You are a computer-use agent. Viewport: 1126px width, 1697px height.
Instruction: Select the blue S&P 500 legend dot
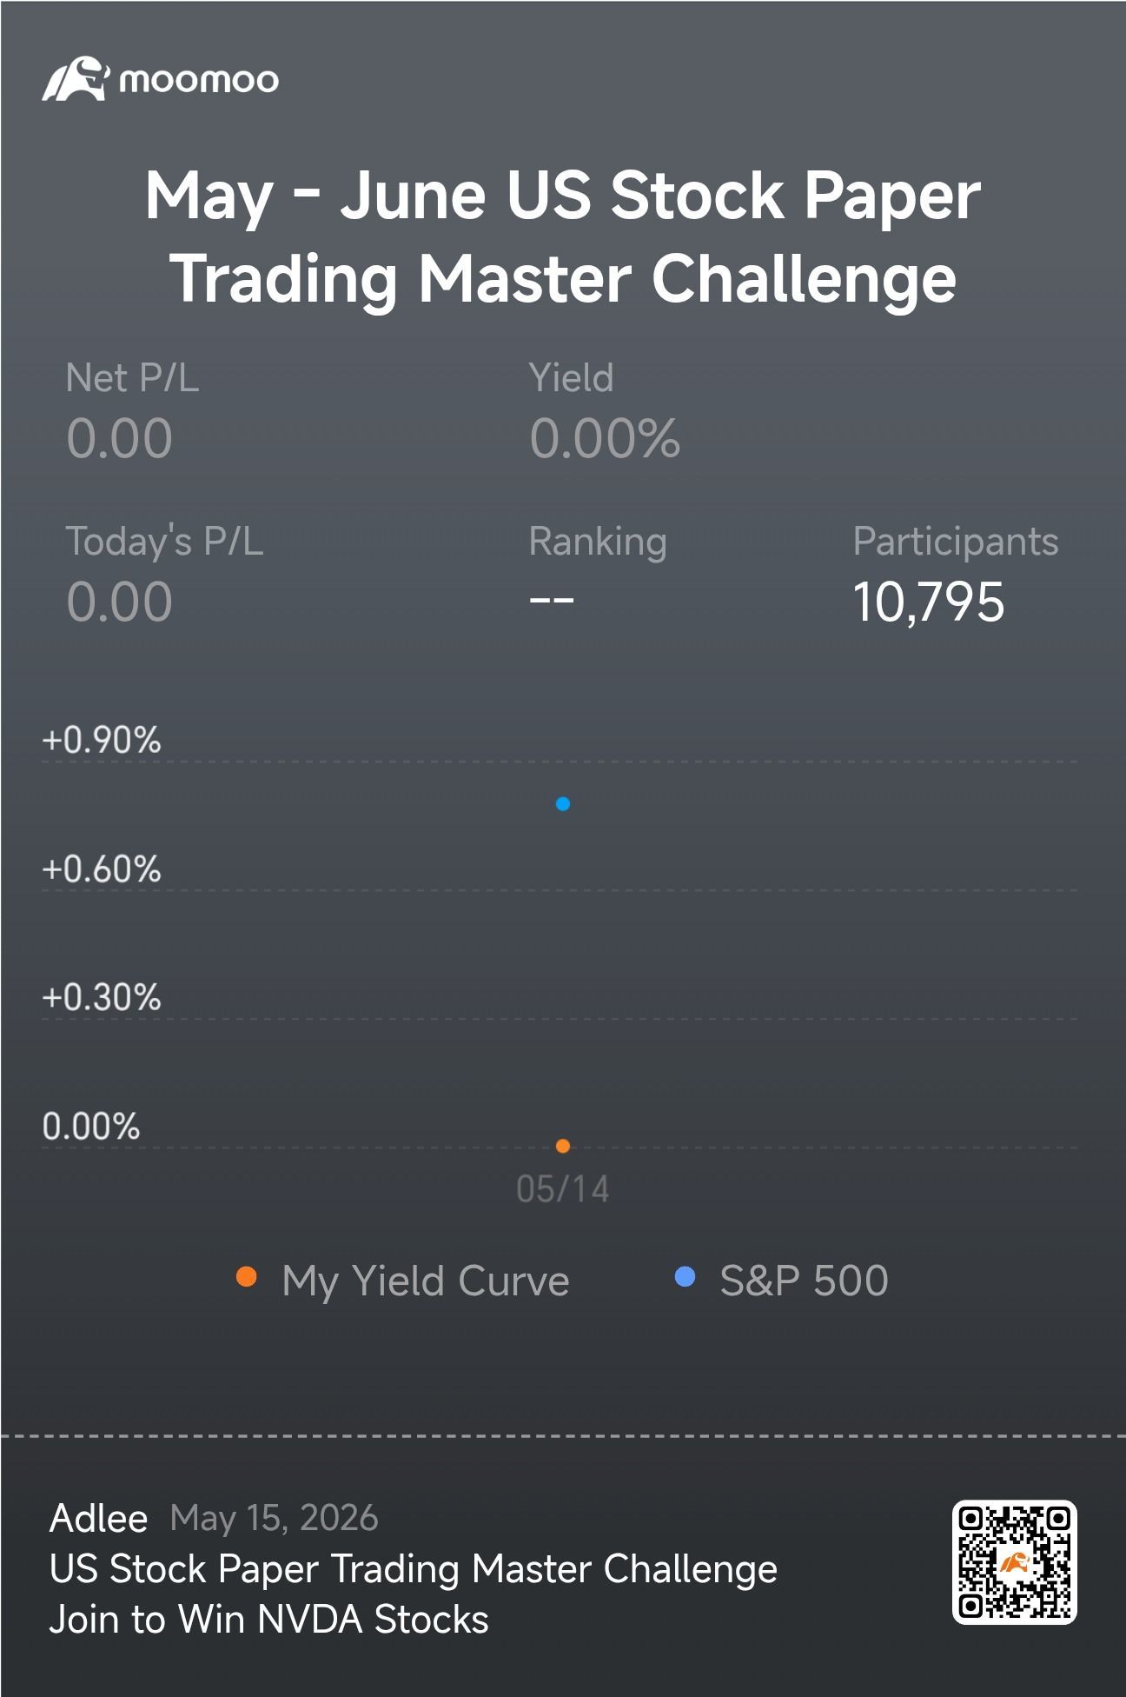pos(685,1277)
